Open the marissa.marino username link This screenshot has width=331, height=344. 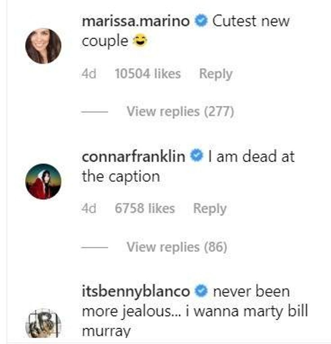(136, 21)
